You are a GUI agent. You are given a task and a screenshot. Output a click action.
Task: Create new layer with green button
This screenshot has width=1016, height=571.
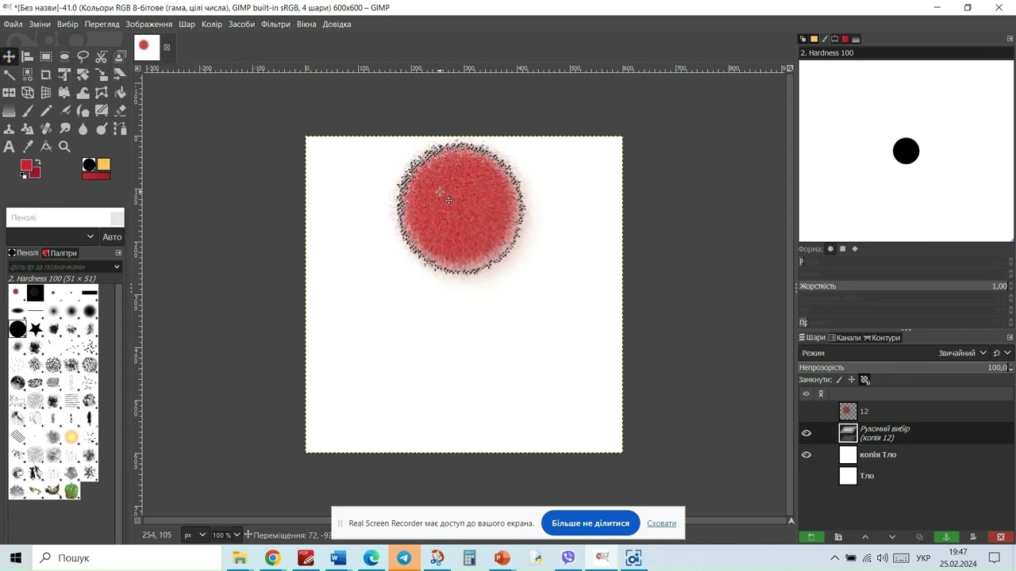811,537
